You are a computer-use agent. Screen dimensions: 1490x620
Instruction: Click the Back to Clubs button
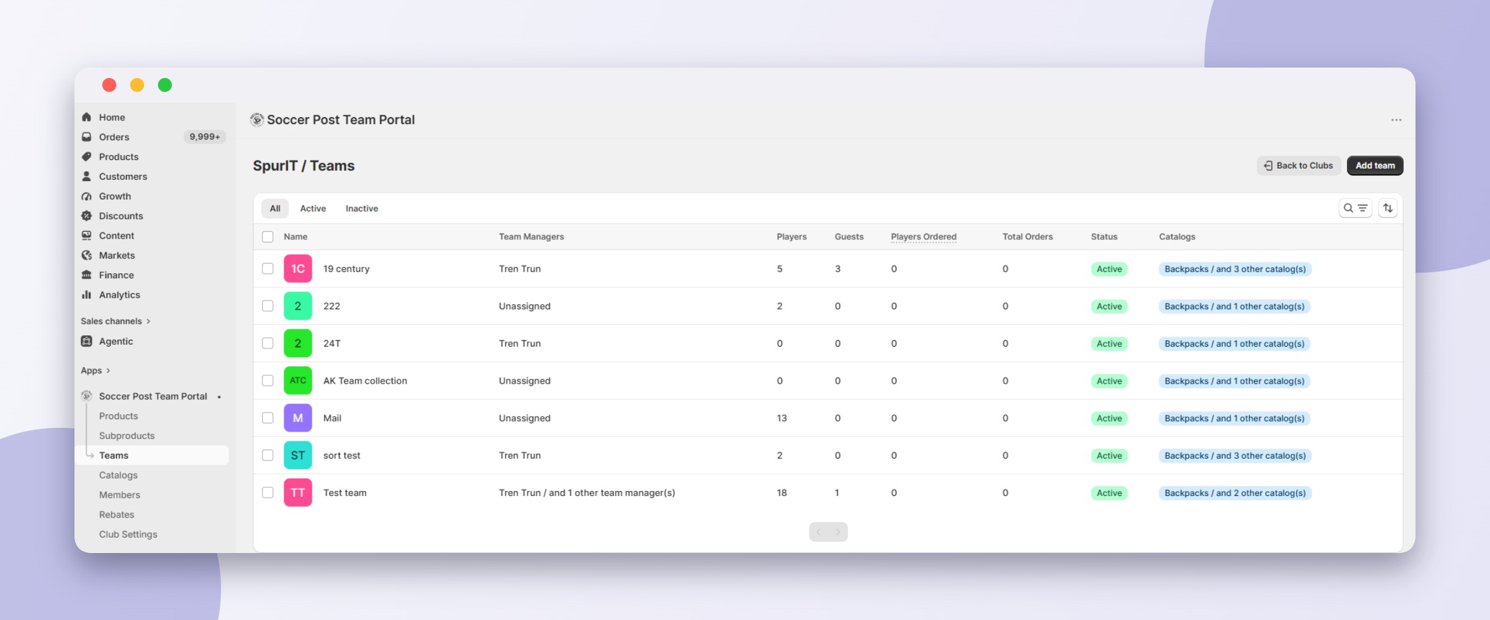pos(1299,166)
